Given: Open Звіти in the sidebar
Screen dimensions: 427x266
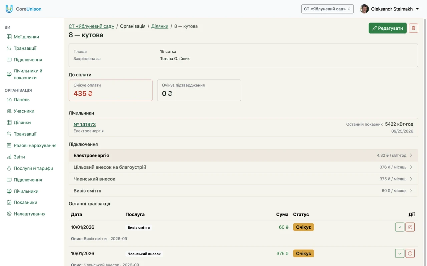Looking at the screenshot, I should point(19,157).
